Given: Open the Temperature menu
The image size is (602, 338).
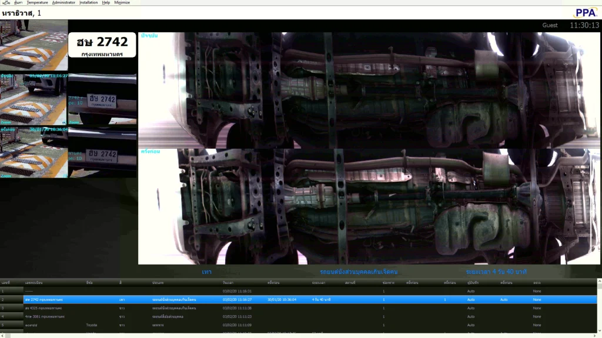Looking at the screenshot, I should [37, 2].
